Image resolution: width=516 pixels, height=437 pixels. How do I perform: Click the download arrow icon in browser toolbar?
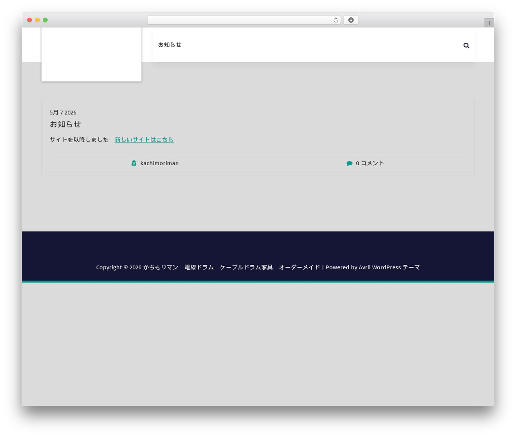351,20
